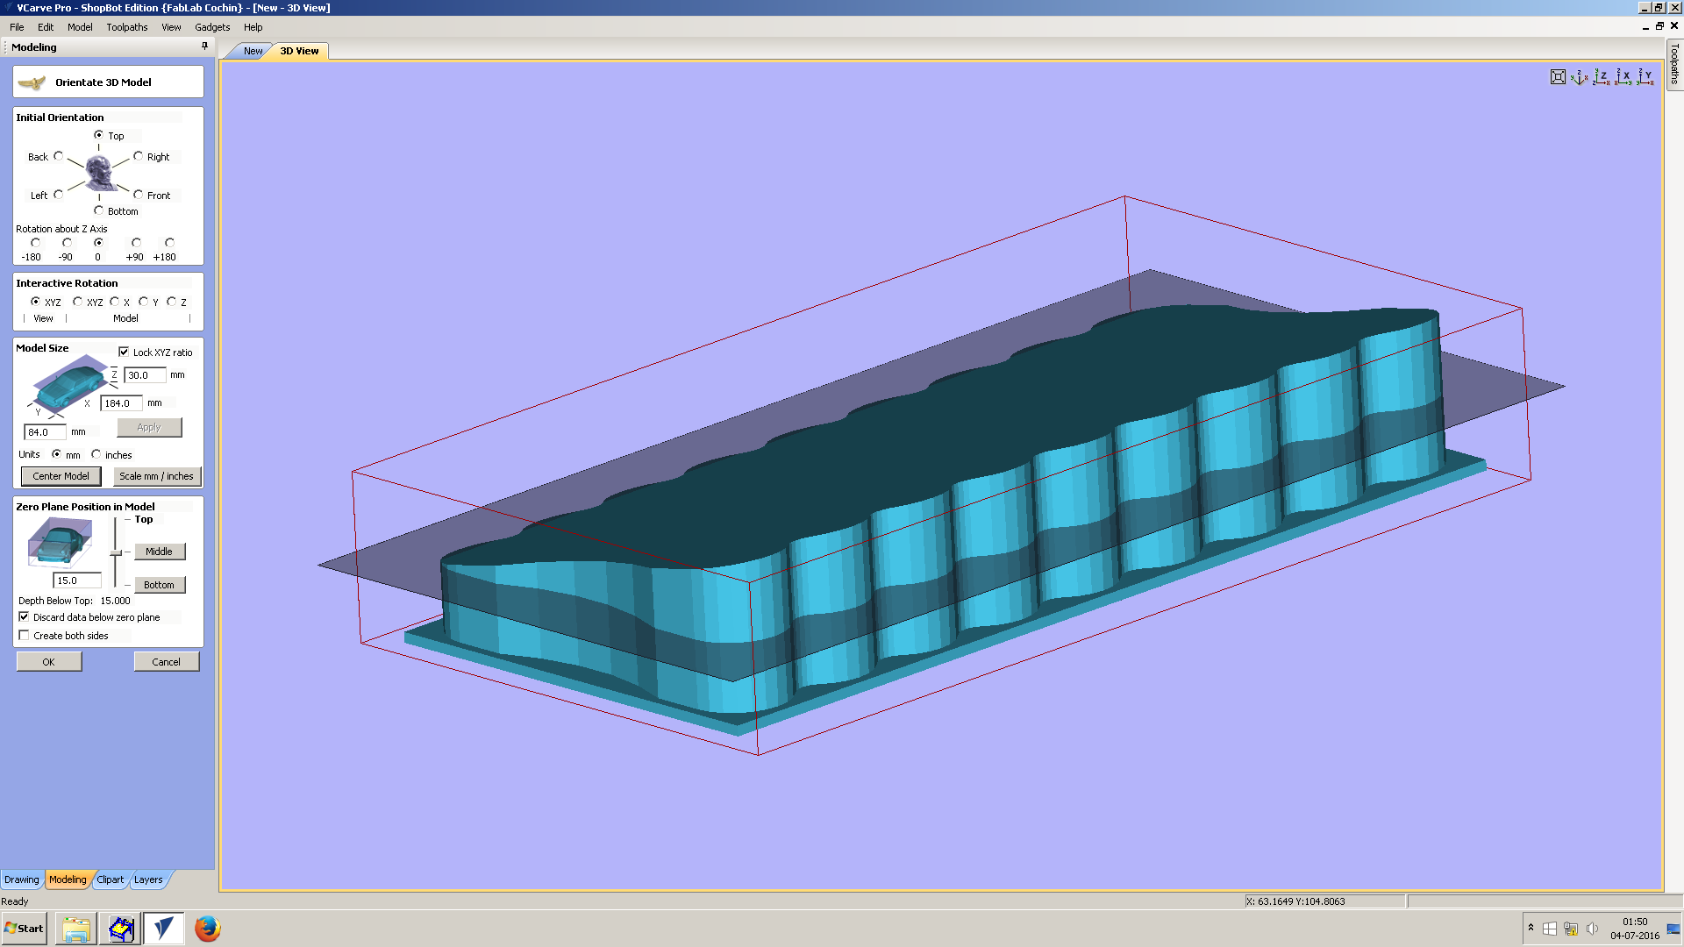Toggle Discard data below zero plane
This screenshot has width=1684, height=947.
point(24,616)
